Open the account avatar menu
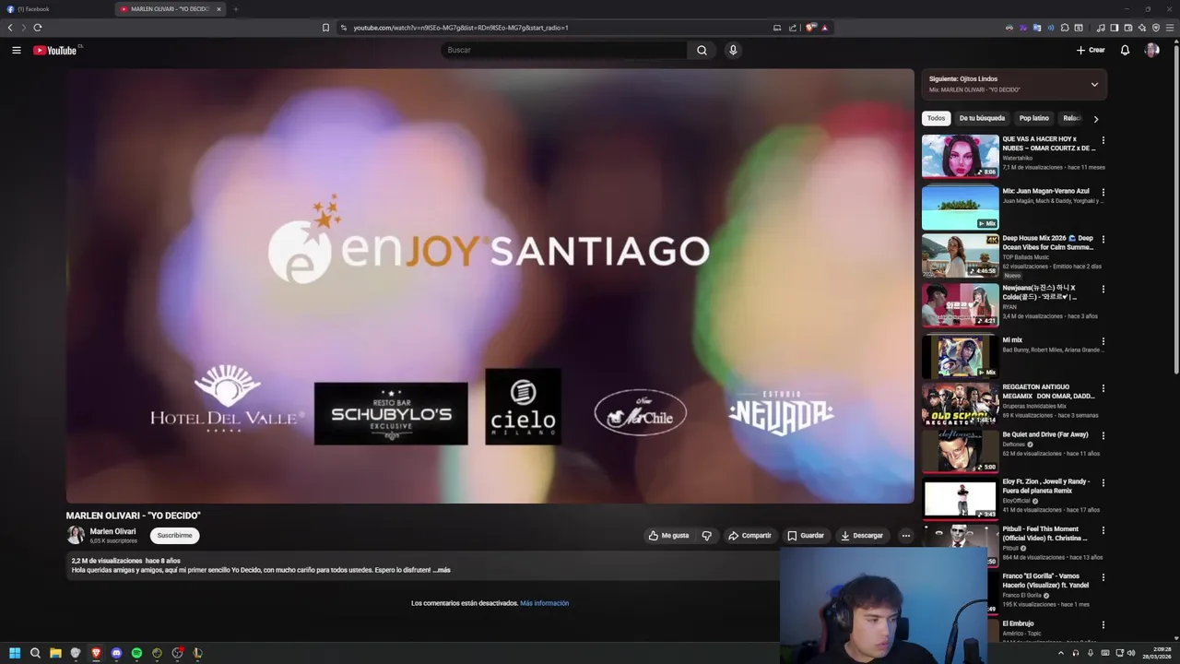 (x=1151, y=50)
